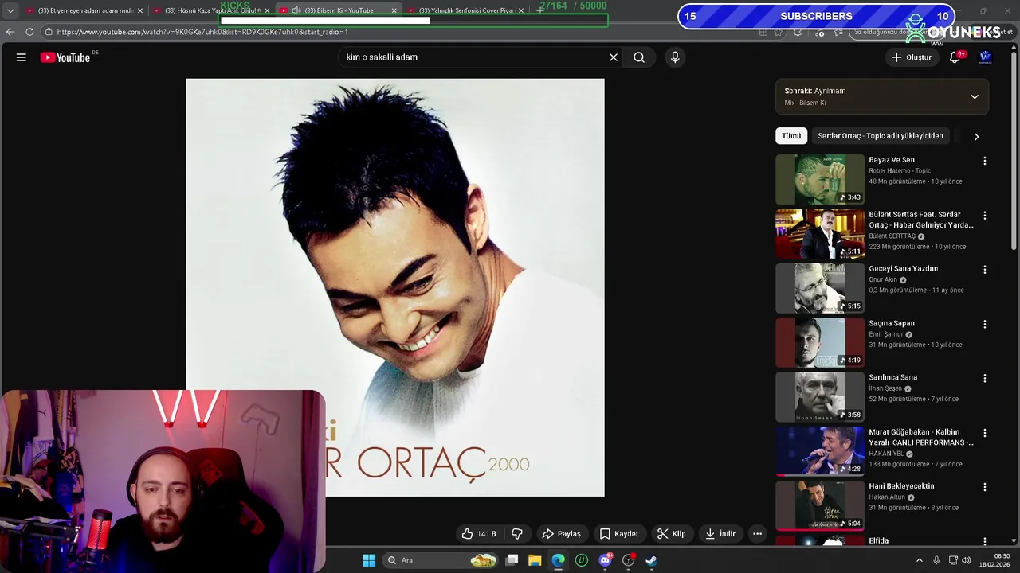Screen dimensions: 1020x573
Task: Close the Yalnızlık Senfonisi Cover tab
Action: (x=521, y=10)
